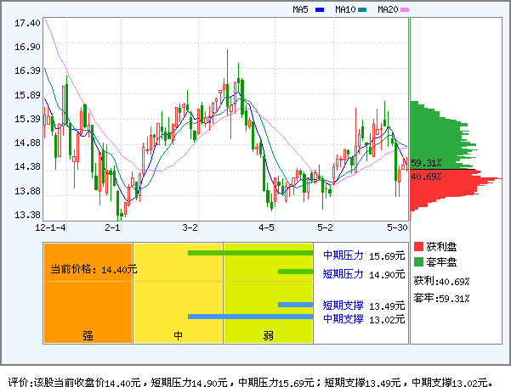Click the 14.90元 pressure value
The image size is (511, 387).
pyautogui.click(x=387, y=275)
